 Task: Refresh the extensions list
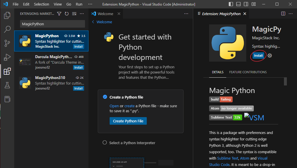coord(67,14)
